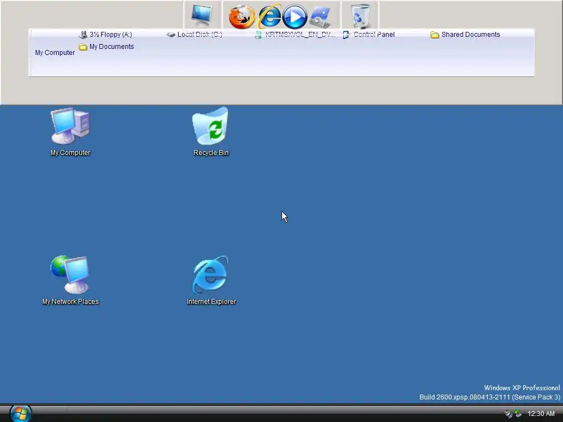The image size is (563, 422).
Task: Select the Recycle Bin desktop icon
Action: (x=211, y=132)
